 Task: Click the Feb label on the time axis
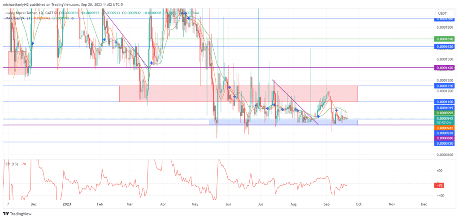coord(100,203)
